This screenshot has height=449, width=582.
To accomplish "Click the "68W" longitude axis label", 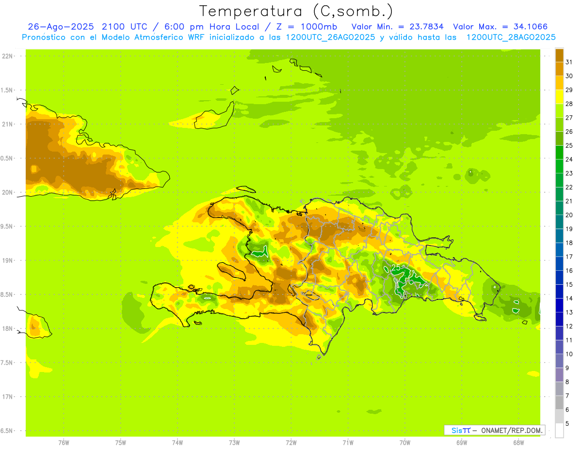I will 518,443.
